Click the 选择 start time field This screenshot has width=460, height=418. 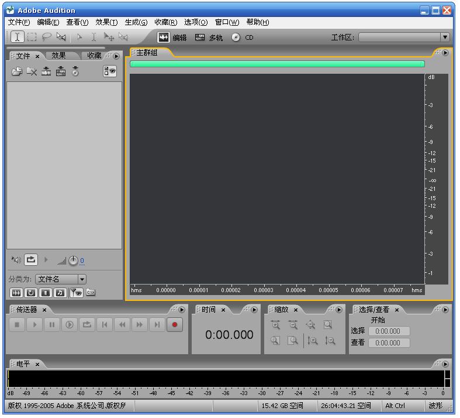point(389,331)
